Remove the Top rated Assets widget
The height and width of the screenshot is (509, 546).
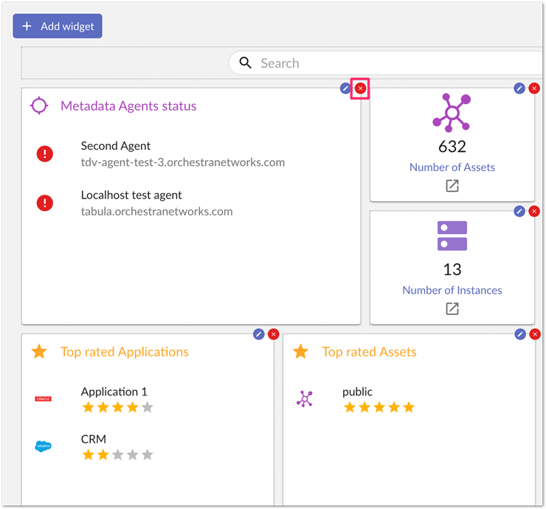(535, 334)
